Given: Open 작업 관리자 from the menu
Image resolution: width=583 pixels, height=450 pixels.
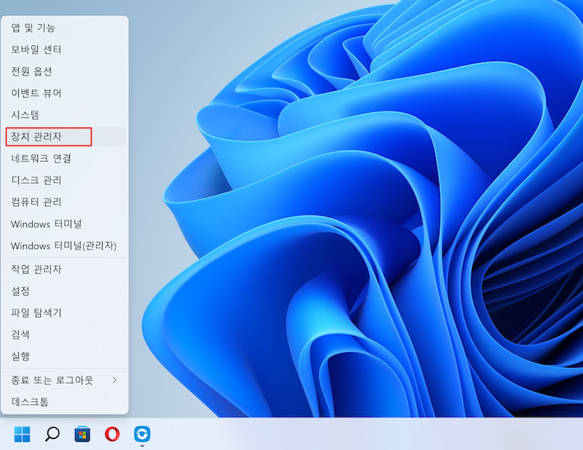Looking at the screenshot, I should pyautogui.click(x=65, y=269).
